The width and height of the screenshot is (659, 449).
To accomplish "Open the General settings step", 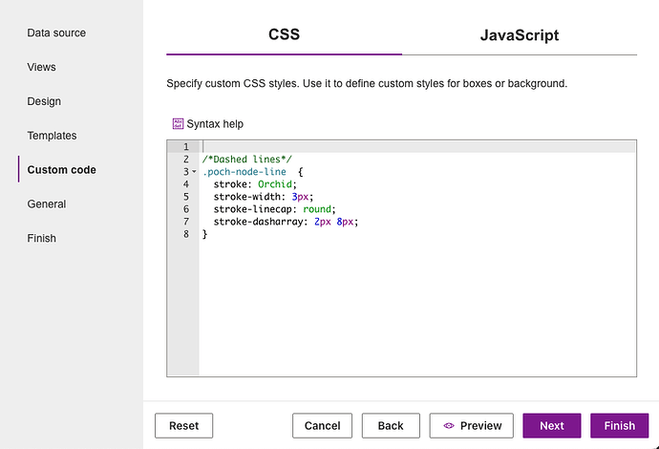I will [47, 203].
